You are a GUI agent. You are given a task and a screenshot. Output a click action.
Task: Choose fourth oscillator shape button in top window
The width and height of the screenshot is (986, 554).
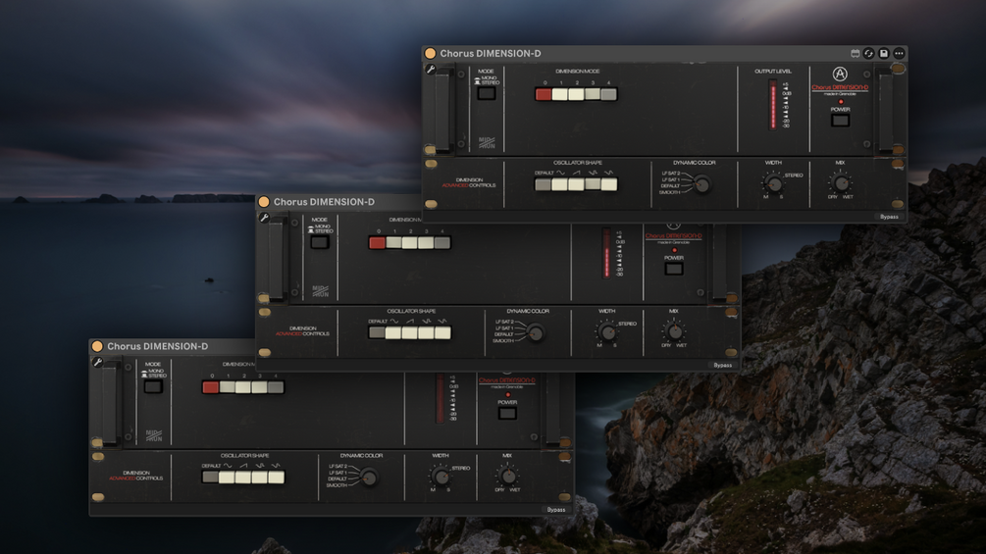pyautogui.click(x=593, y=184)
